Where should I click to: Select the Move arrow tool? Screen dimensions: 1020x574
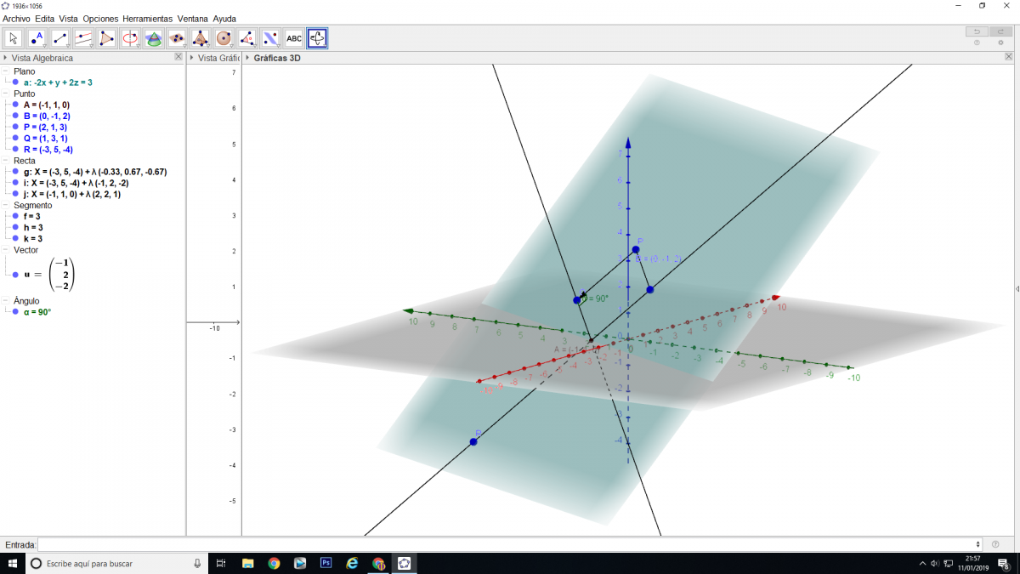coord(14,38)
